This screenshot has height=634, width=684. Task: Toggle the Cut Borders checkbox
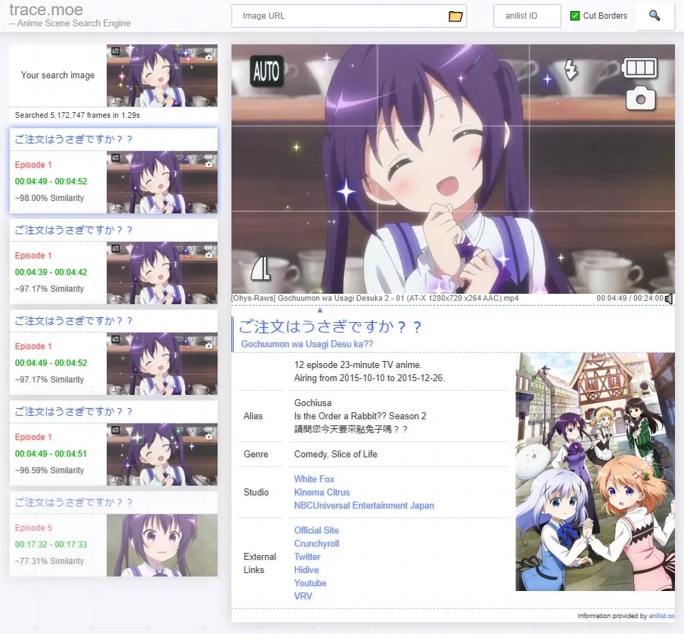coord(575,16)
